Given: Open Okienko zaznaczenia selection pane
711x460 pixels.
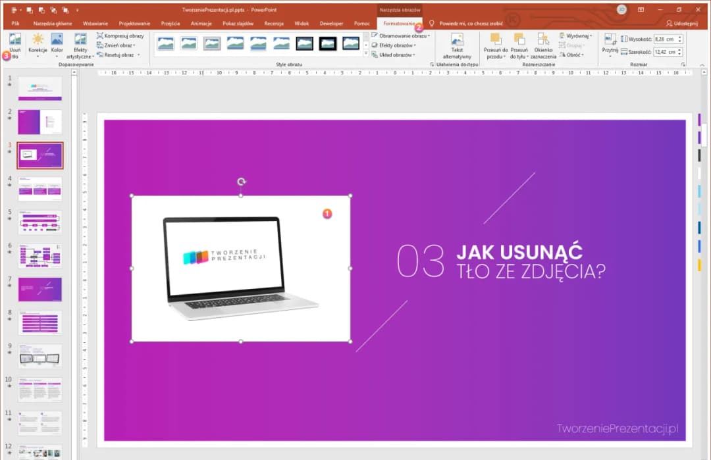Looking at the screenshot, I should [544, 47].
